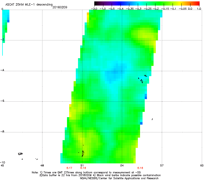Click the "-3.0" color scale label

(94, 9)
